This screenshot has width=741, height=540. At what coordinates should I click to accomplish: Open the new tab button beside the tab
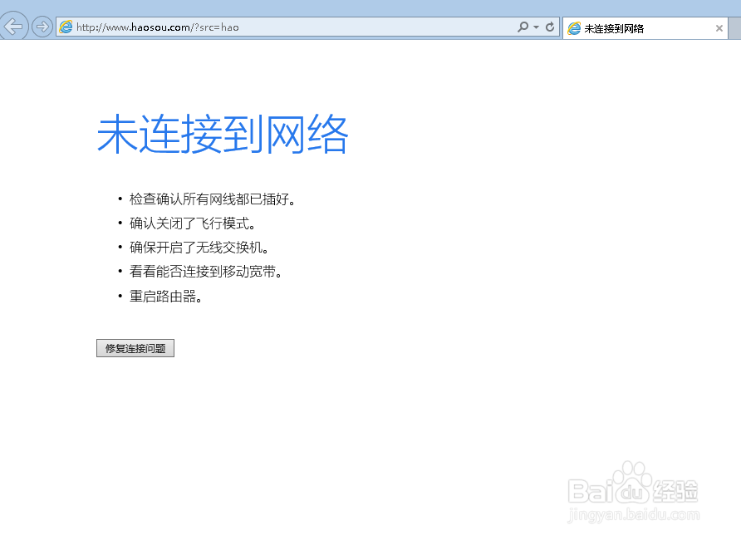click(735, 28)
